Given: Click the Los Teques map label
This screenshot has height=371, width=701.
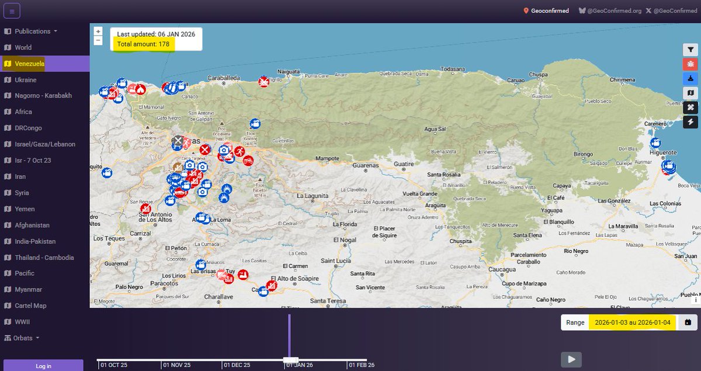Looking at the screenshot, I should [x=109, y=238].
